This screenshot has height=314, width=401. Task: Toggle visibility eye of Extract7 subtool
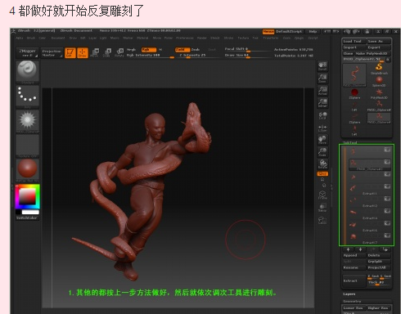pos(387,235)
